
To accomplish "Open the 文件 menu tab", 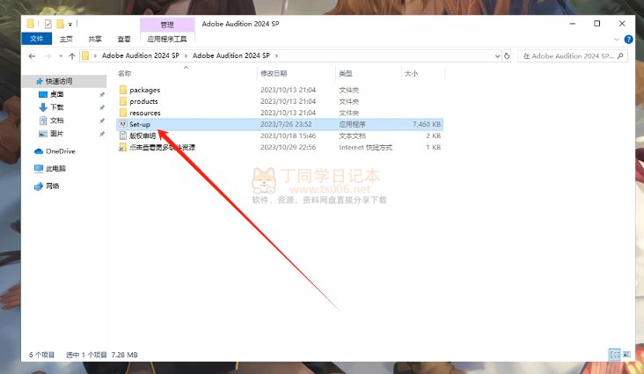I will [x=37, y=39].
